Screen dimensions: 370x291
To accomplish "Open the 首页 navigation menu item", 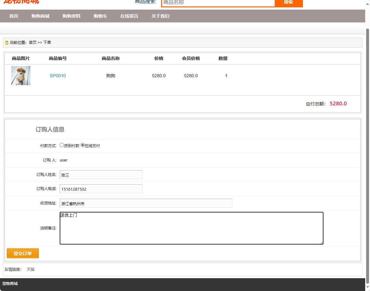I will tap(14, 15).
